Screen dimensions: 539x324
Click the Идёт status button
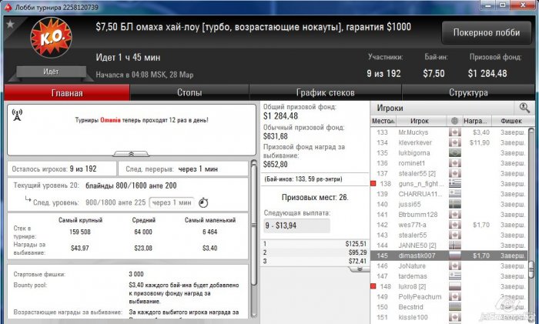pyautogui.click(x=51, y=72)
